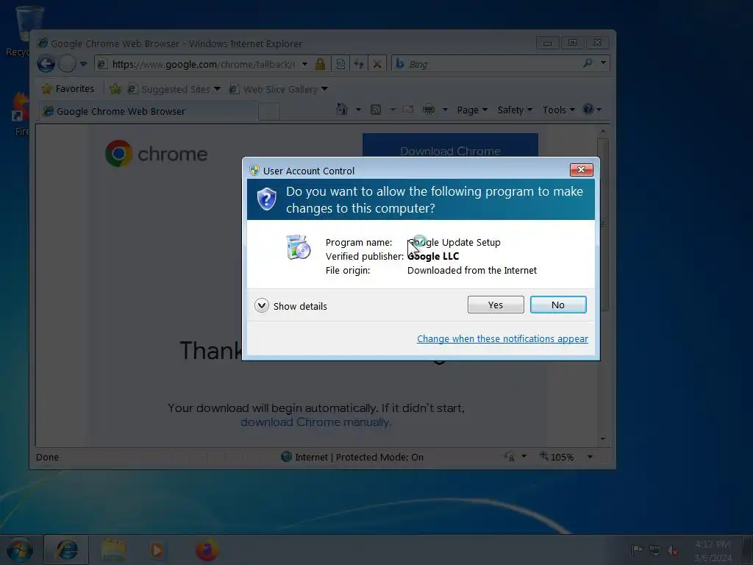This screenshot has width=753, height=565.
Task: Click Internet Protected Mode status bar zone
Action: tap(352, 457)
